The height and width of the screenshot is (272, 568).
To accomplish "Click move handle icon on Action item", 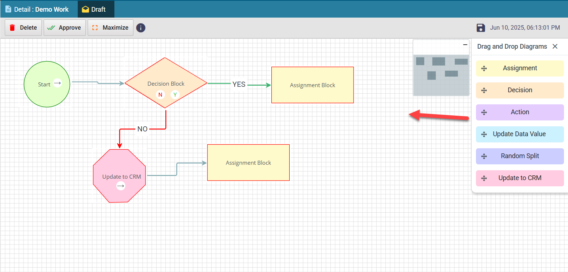I will (484, 112).
